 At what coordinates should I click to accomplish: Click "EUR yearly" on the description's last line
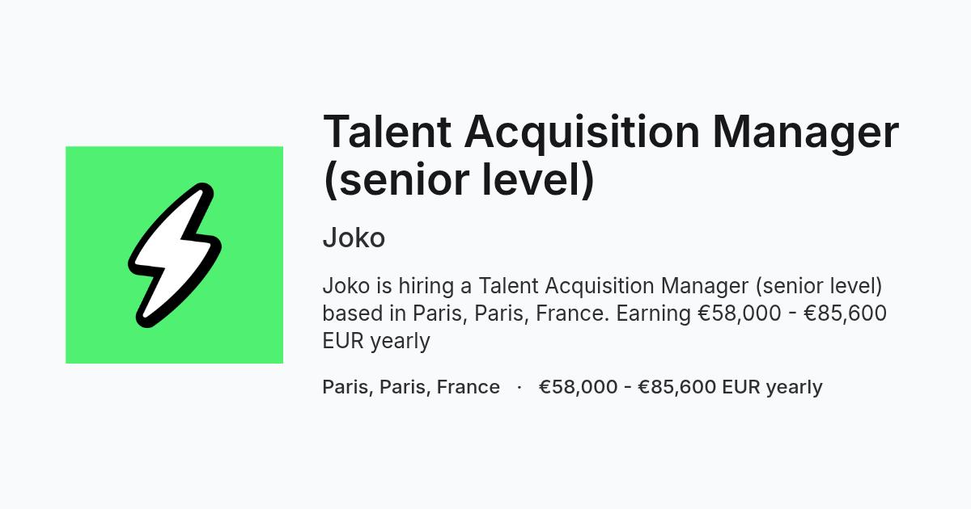376,341
